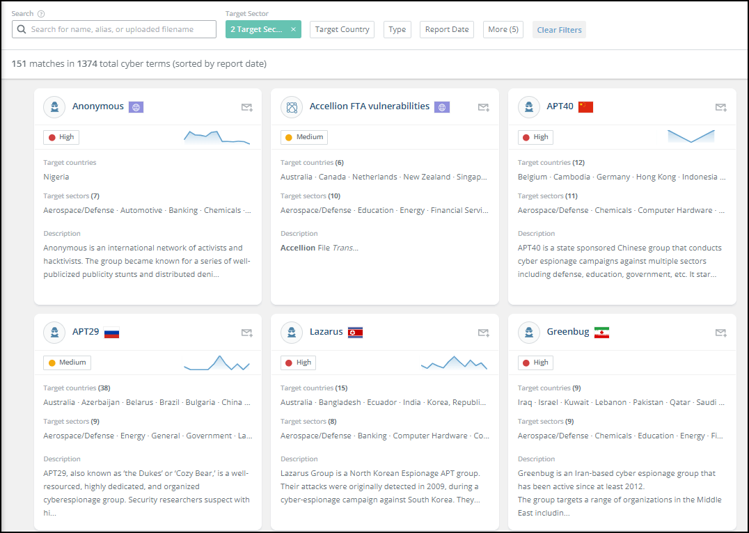Image resolution: width=749 pixels, height=533 pixels.
Task: Click Accellion target sectors list with Education
Action: [x=384, y=210]
